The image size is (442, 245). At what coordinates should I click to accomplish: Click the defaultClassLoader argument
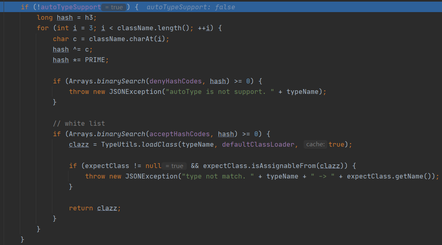[258, 144]
